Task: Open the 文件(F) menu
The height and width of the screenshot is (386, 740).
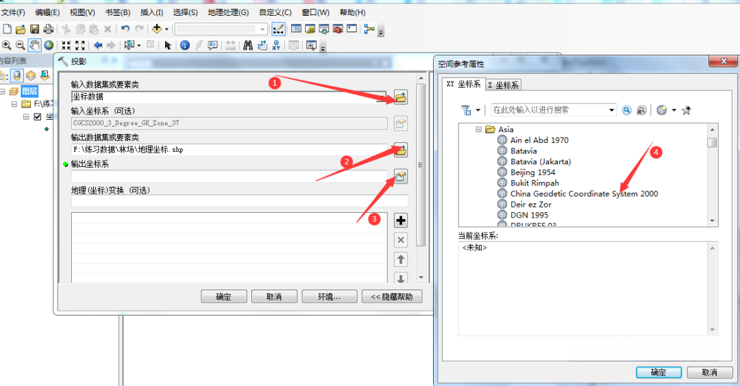Action: [13, 12]
